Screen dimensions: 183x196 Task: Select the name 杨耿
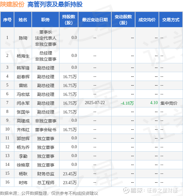[x=23, y=174]
